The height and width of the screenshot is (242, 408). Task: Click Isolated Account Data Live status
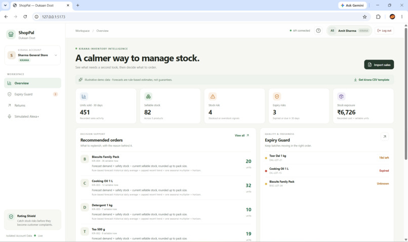24,236
